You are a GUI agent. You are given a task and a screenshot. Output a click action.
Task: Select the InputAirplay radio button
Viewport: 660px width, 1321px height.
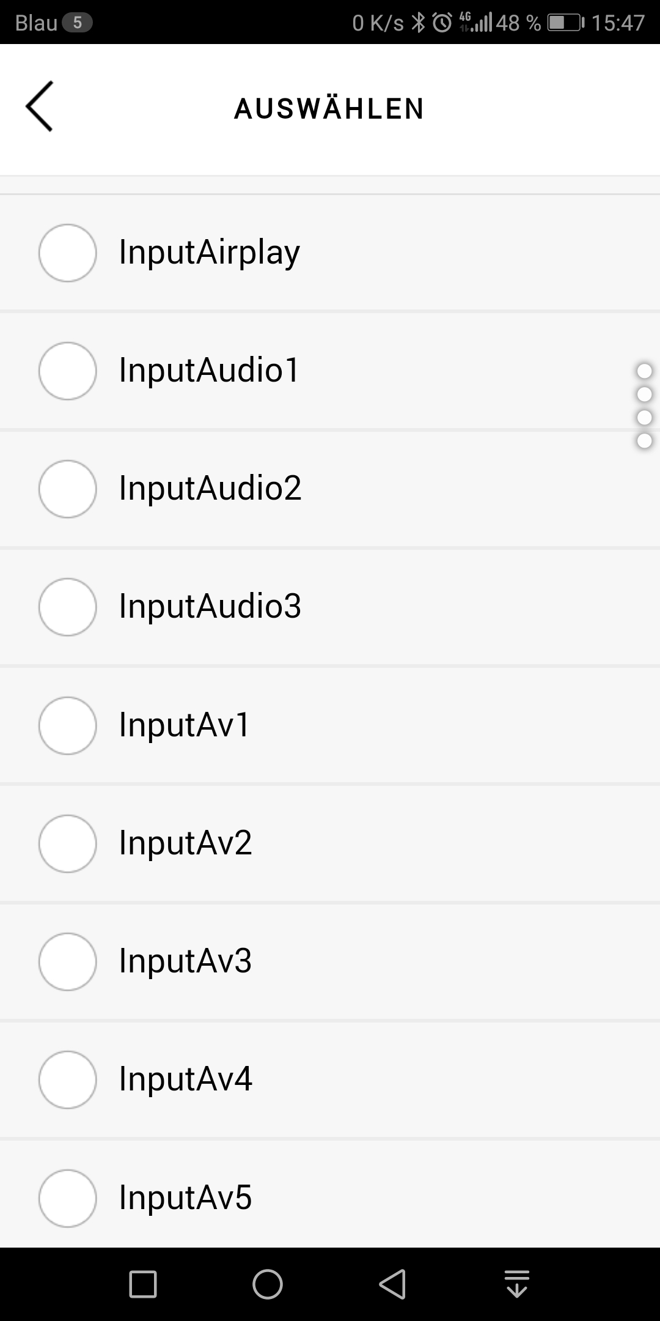pos(68,253)
